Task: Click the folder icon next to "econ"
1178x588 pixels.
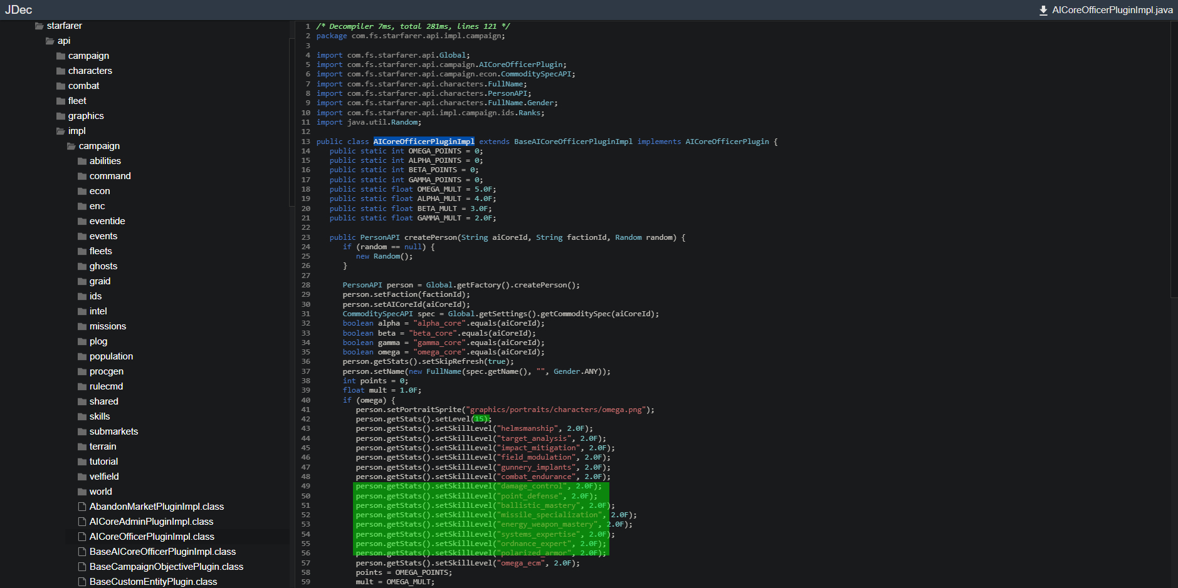Action: click(x=82, y=191)
